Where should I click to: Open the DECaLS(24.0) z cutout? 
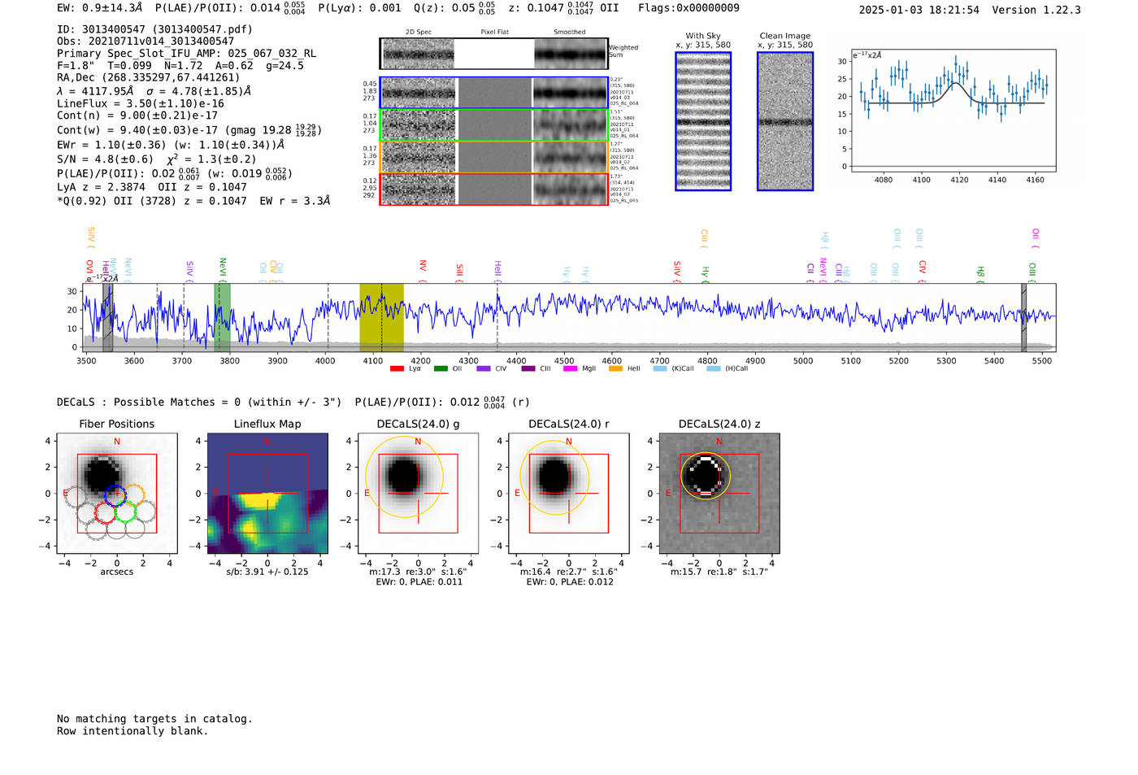point(719,493)
